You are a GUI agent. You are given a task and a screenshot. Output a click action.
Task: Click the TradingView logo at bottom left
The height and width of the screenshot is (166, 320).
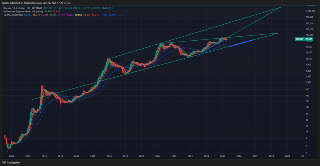pos(11,162)
